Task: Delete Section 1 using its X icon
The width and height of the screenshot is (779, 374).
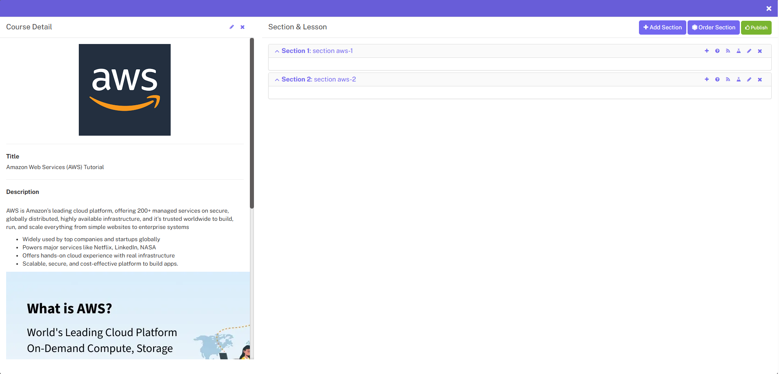Action: pyautogui.click(x=760, y=51)
